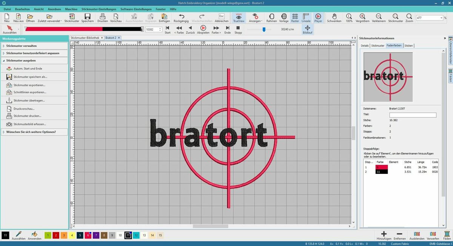Click the Stickmuster icon beside Speichern
Image resolution: width=453 pixels, height=246 pixels.
[72, 18]
